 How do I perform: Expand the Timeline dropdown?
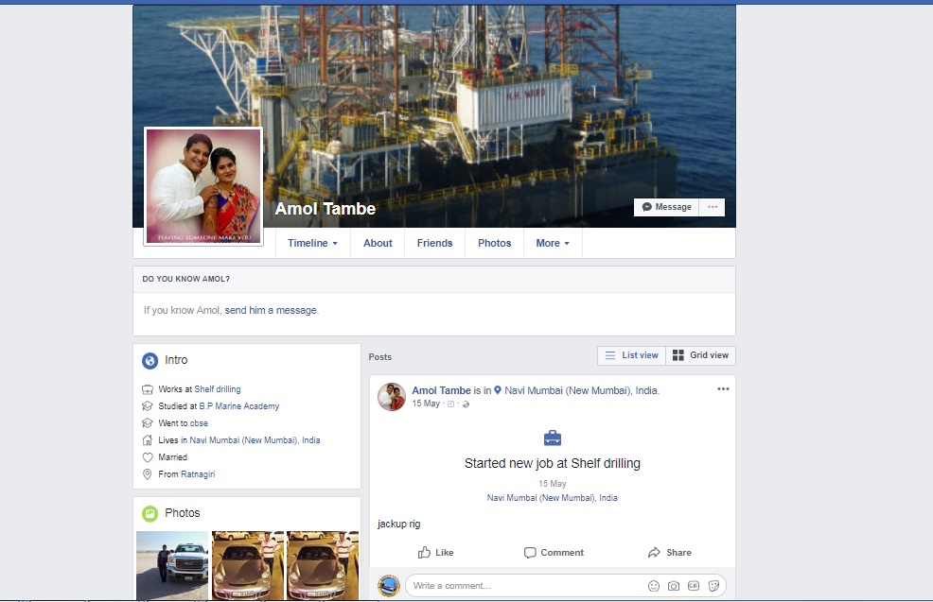point(312,243)
